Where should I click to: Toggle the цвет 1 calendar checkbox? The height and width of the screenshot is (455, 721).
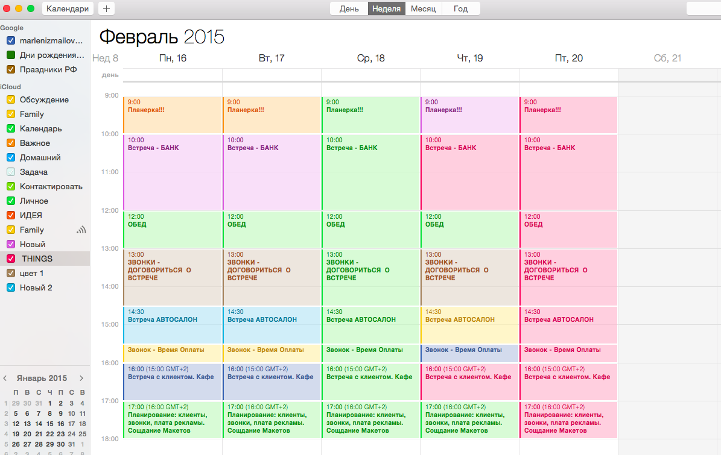pyautogui.click(x=11, y=273)
